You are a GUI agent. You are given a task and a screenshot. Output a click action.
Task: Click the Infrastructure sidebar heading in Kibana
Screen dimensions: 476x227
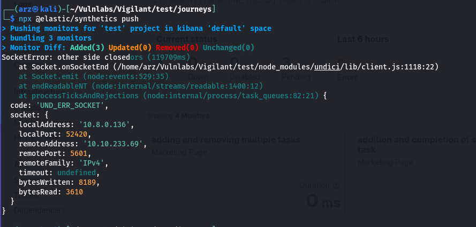pos(39,91)
